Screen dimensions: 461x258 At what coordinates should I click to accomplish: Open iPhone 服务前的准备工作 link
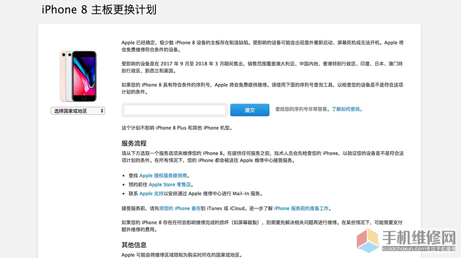click(x=301, y=208)
